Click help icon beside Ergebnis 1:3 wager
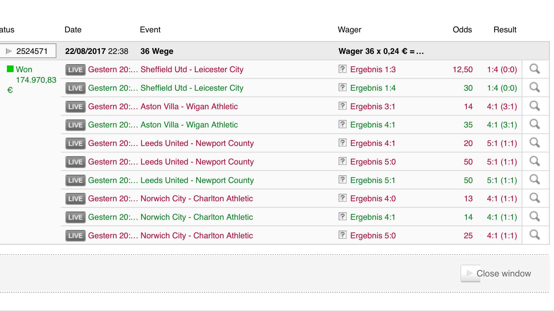554x311 pixels. [x=342, y=69]
